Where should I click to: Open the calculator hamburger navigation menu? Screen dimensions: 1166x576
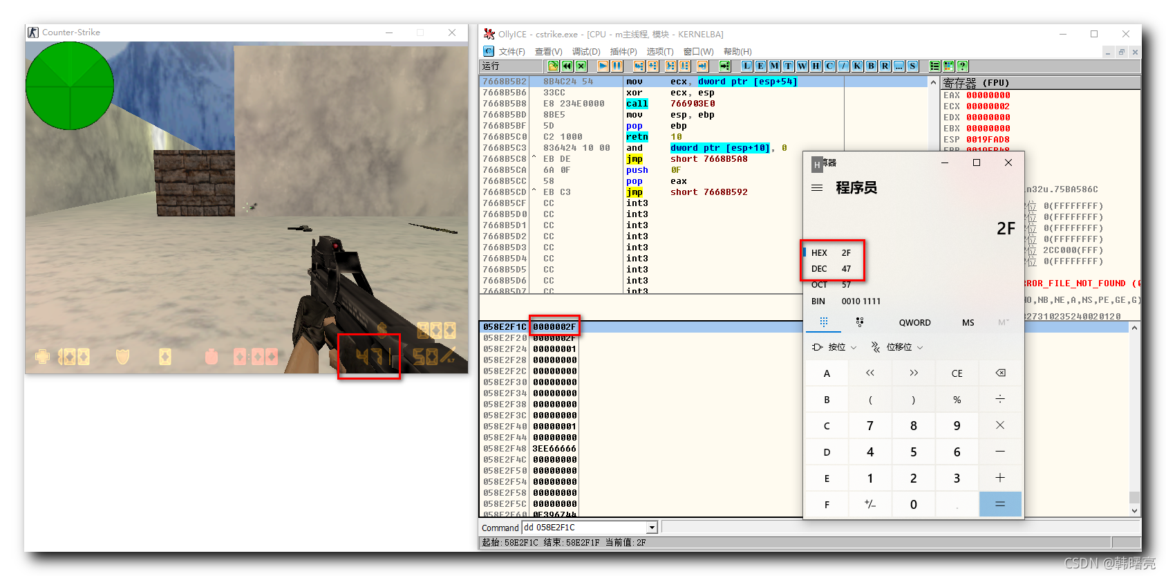pyautogui.click(x=817, y=188)
